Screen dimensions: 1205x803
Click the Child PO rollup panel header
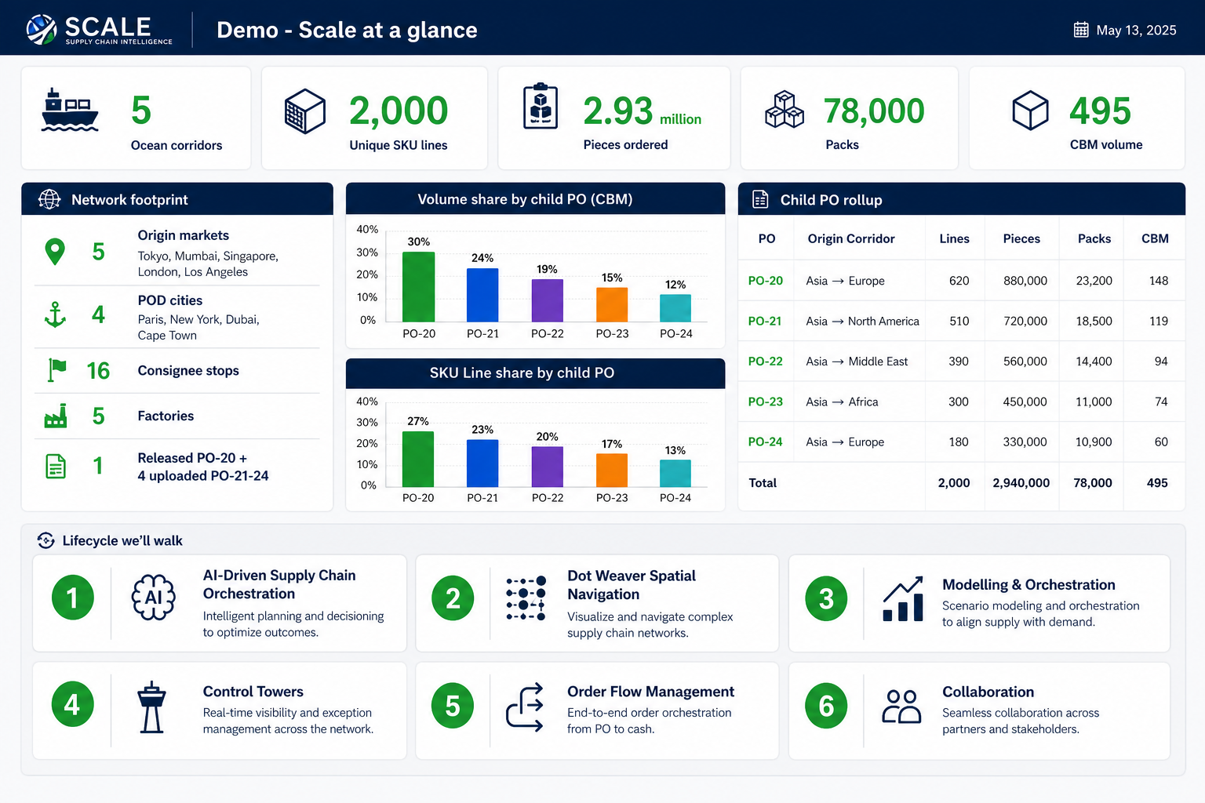pyautogui.click(x=962, y=199)
